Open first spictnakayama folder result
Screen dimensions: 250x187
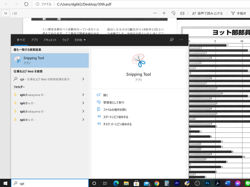32,95
